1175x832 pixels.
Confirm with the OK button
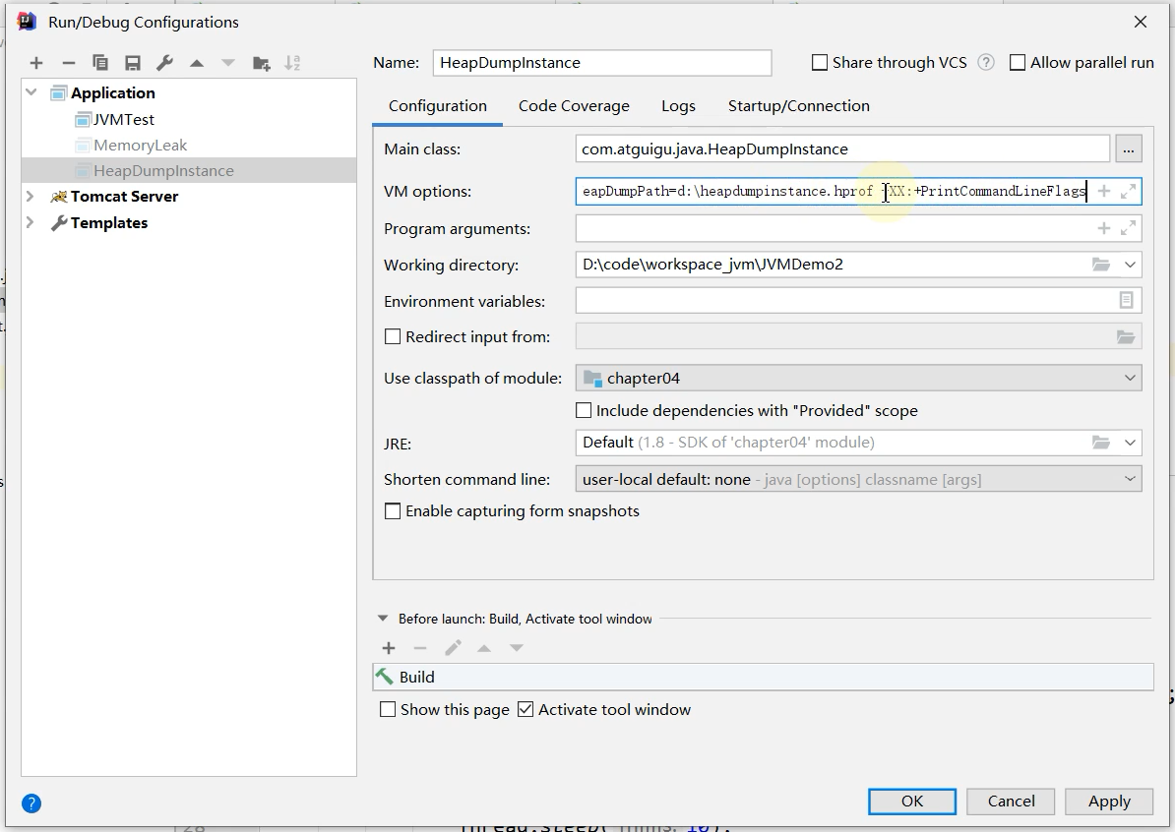coord(912,802)
